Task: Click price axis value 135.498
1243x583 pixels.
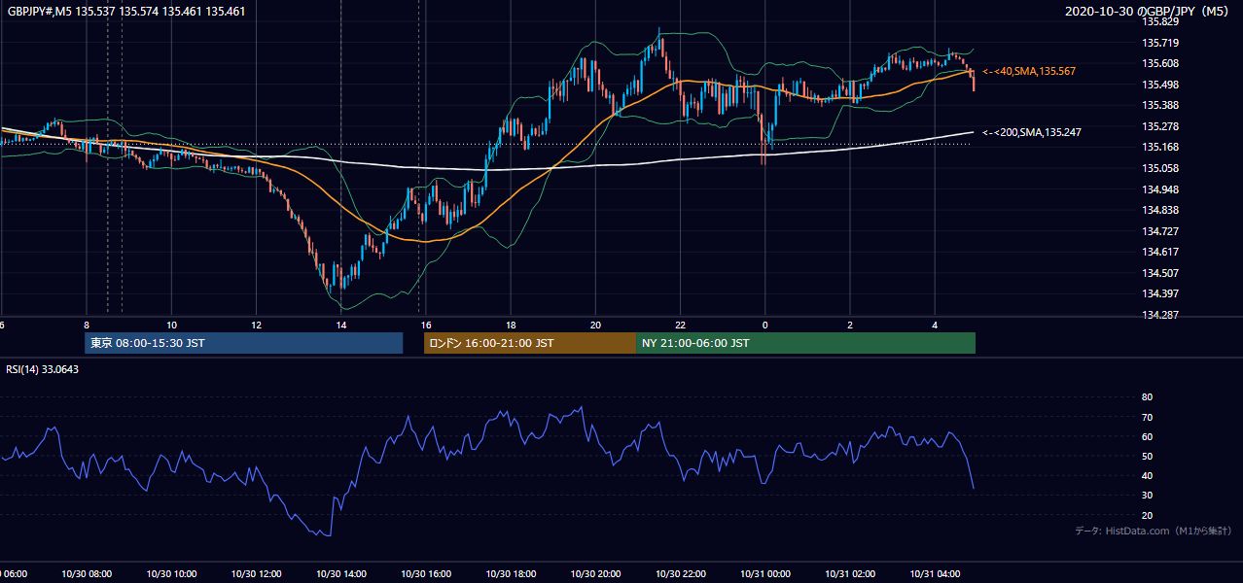Action: (1159, 85)
